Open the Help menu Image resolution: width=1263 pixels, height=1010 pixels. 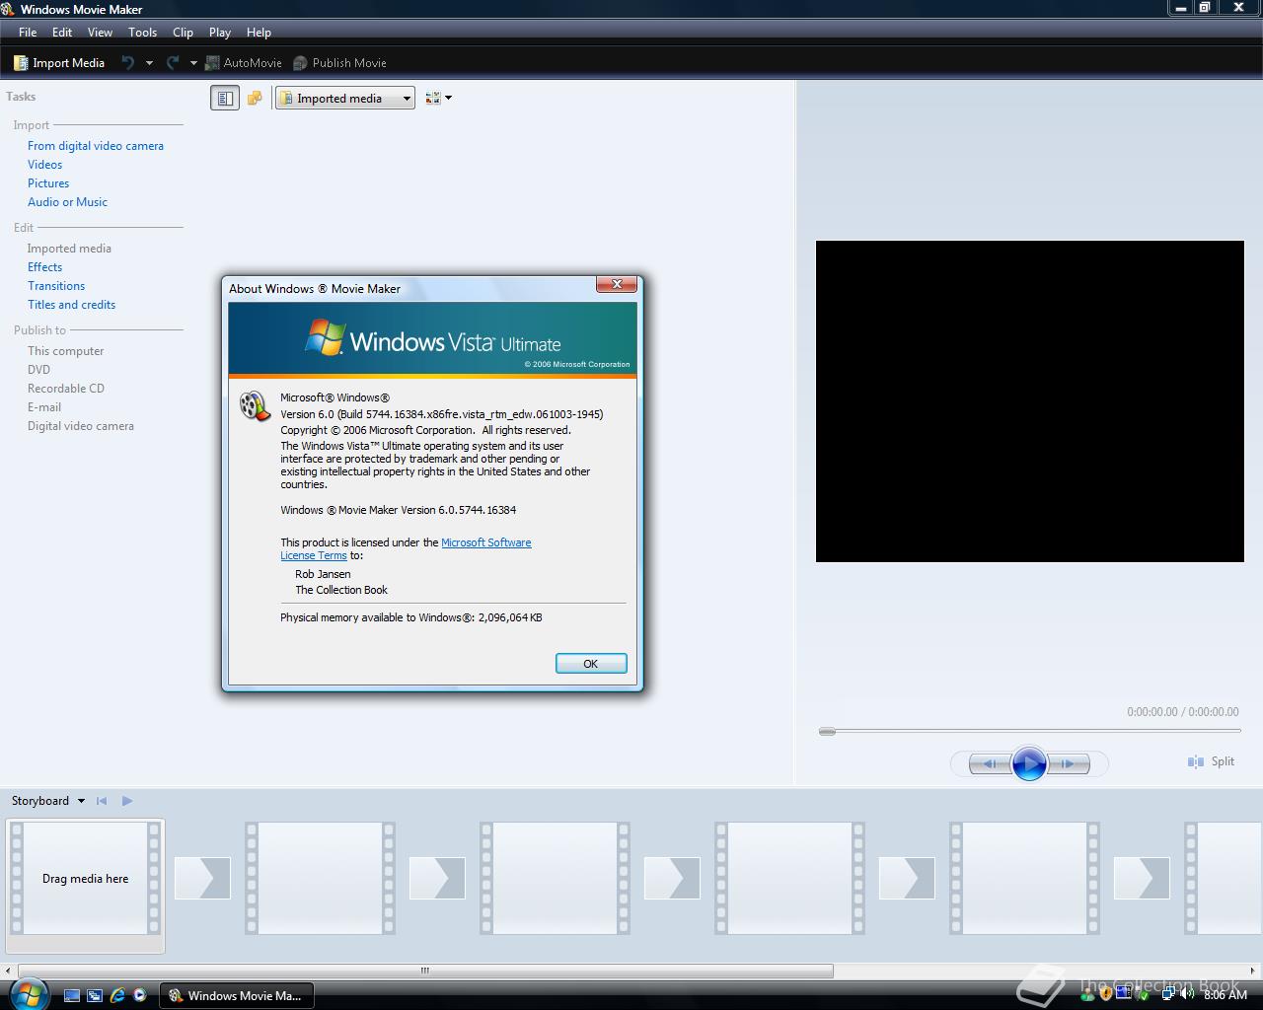click(259, 32)
